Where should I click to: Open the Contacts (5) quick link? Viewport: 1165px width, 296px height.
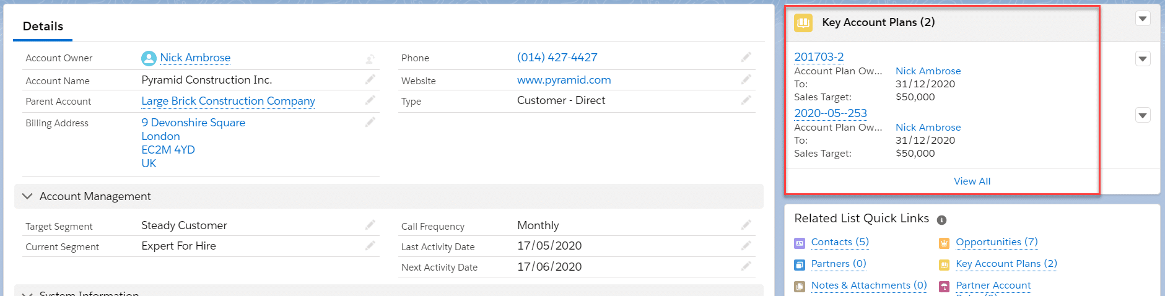point(840,242)
